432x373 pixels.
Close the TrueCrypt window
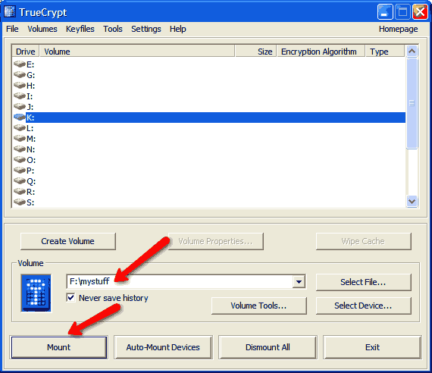click(420, 12)
